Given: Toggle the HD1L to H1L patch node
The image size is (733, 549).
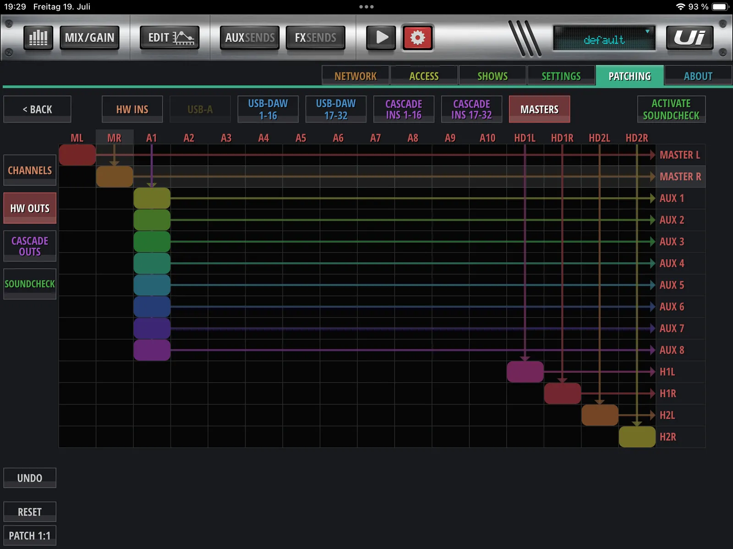Looking at the screenshot, I should coord(525,372).
